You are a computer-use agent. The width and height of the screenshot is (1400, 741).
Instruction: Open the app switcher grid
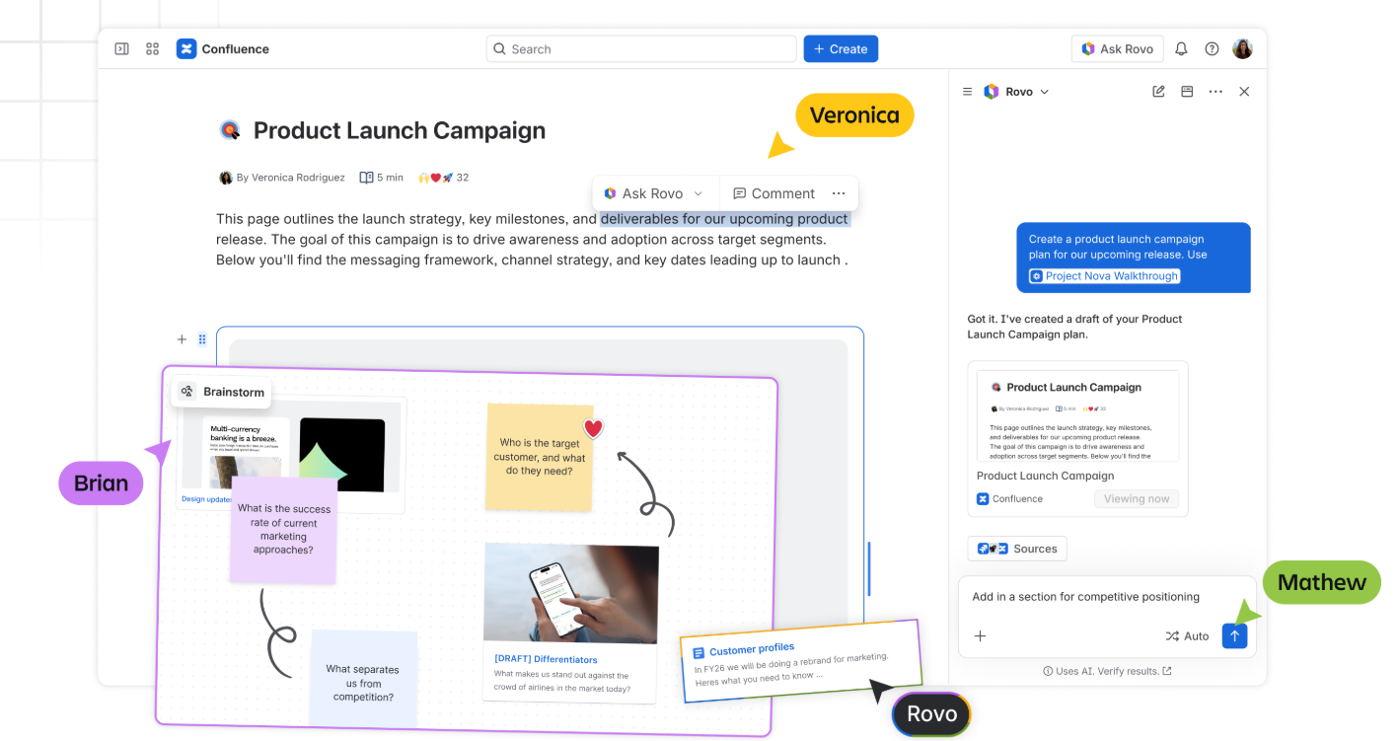153,48
